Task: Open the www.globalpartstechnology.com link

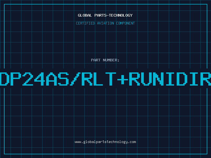Action: coord(105,142)
